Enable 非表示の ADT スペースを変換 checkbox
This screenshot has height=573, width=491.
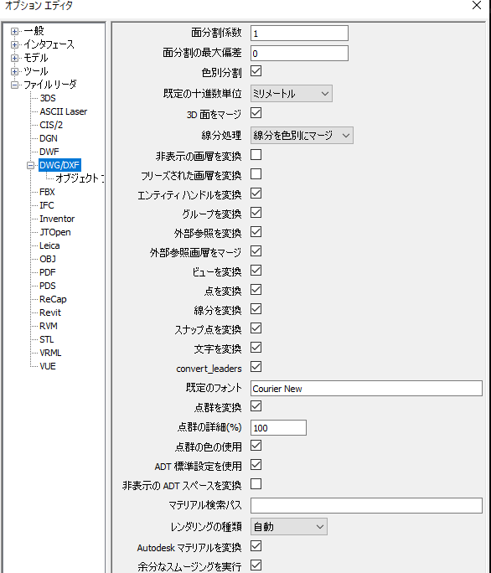[x=256, y=484]
